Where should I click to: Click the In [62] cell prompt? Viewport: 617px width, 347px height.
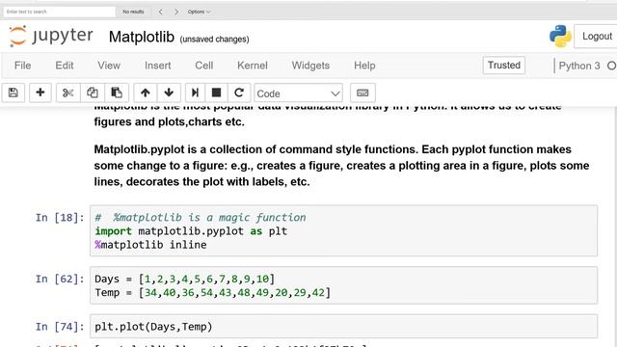coord(60,279)
